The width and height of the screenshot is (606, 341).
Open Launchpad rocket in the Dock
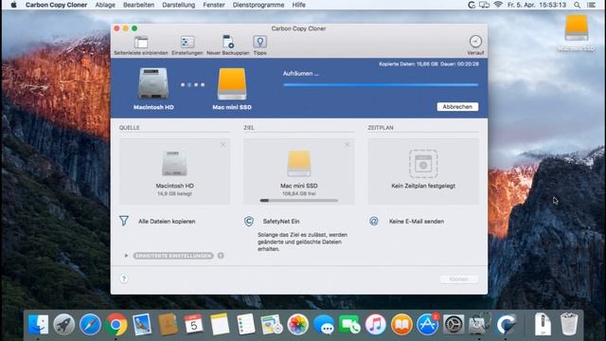pos(63,324)
